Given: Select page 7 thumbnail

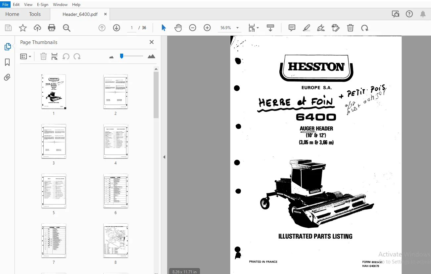Looking at the screenshot, I should 54,241.
